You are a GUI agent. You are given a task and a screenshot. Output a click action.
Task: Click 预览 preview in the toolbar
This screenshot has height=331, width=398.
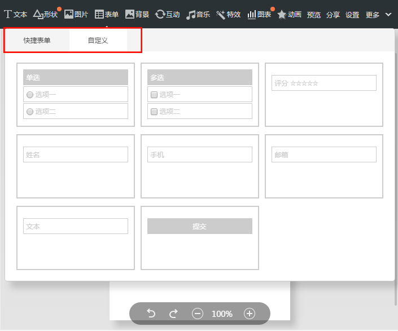tap(314, 15)
